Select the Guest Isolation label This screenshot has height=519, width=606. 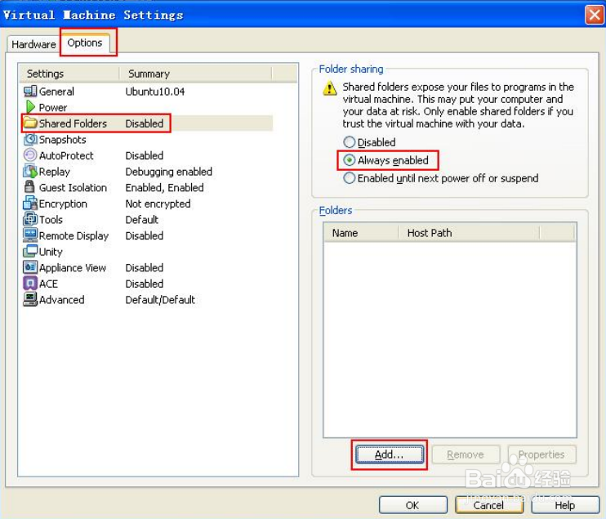coord(73,187)
